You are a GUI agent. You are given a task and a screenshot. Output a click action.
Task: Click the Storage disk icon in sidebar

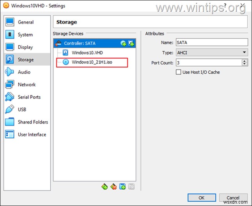tap(10, 59)
